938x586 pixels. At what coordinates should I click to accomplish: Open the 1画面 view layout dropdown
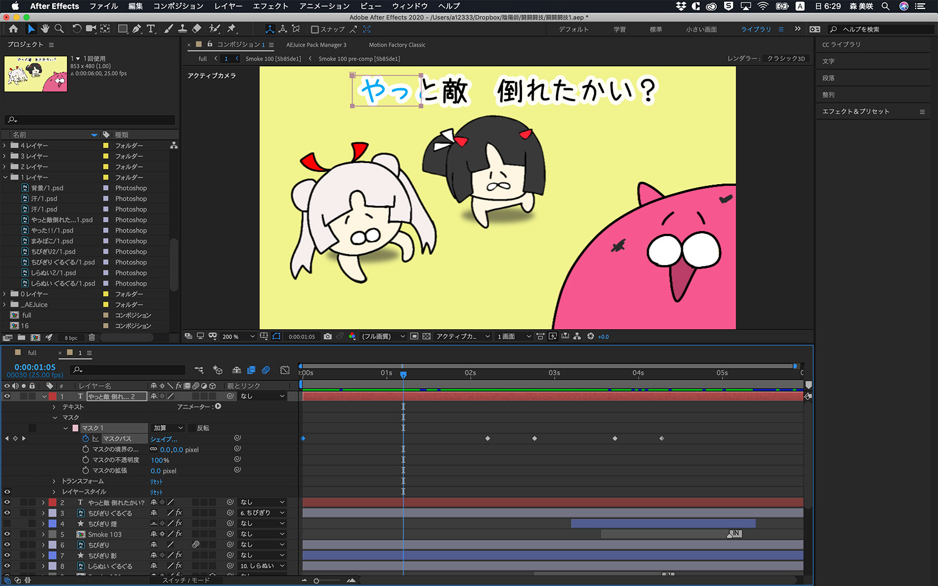tap(514, 337)
